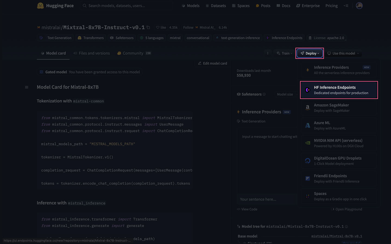
Task: Click the Inference Endpoints tag
Action: [285, 38]
